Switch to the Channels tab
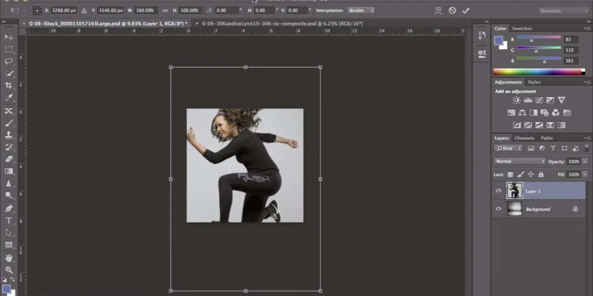Viewport: 593px width, 296px height. (x=524, y=138)
